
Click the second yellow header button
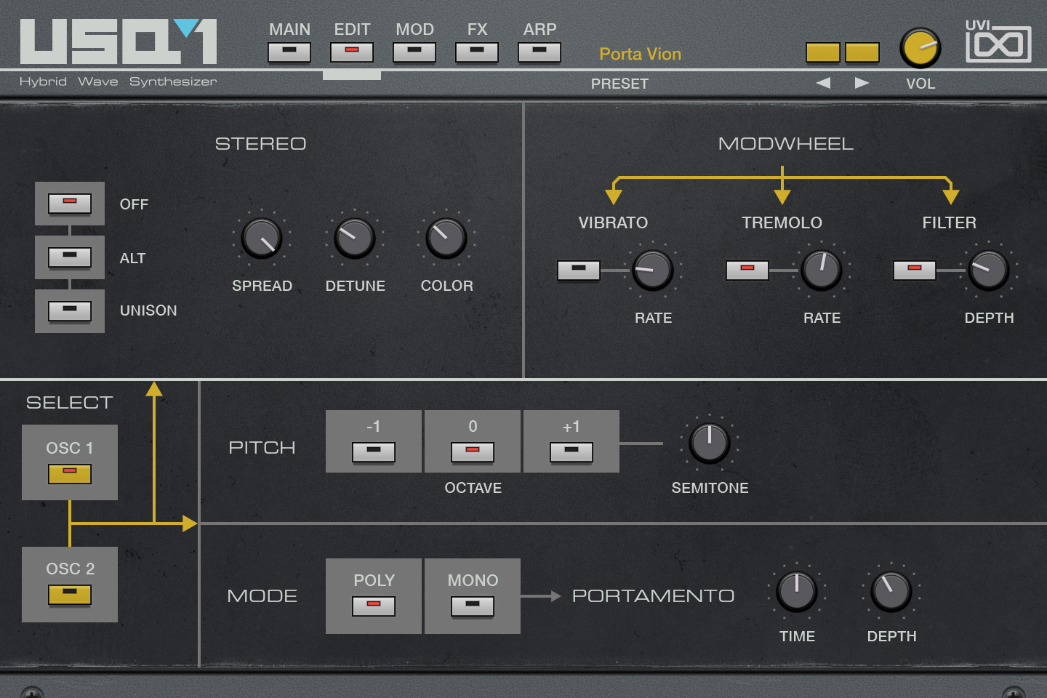point(862,52)
